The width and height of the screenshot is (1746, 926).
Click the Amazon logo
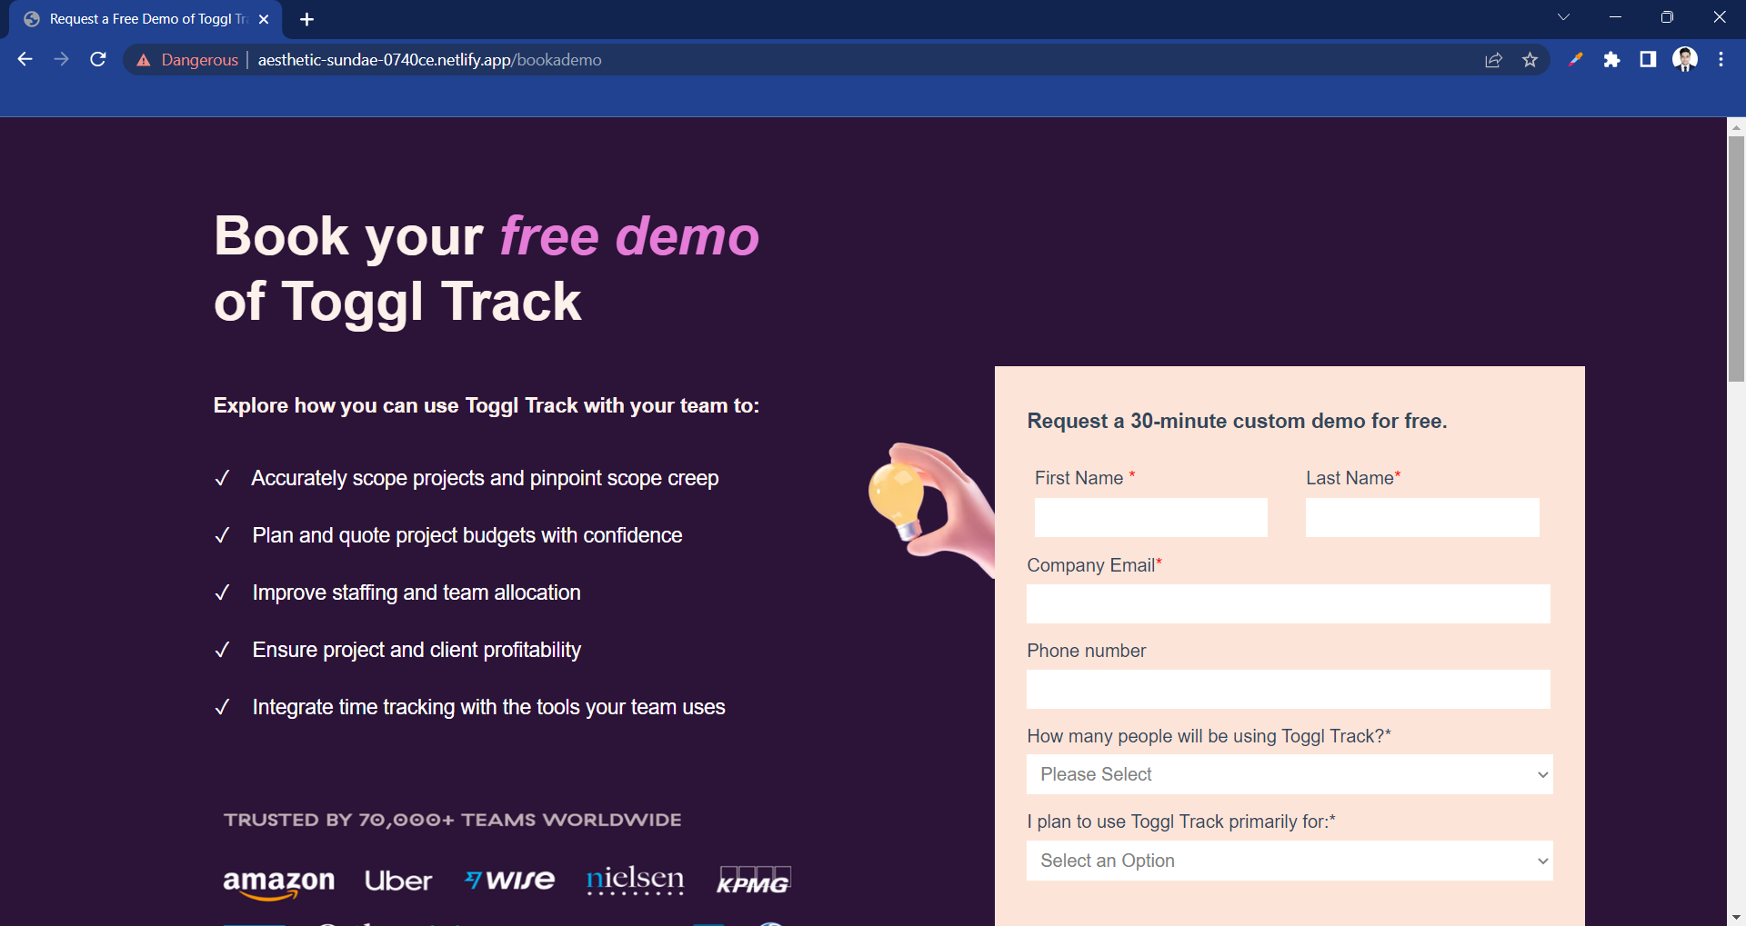(278, 882)
